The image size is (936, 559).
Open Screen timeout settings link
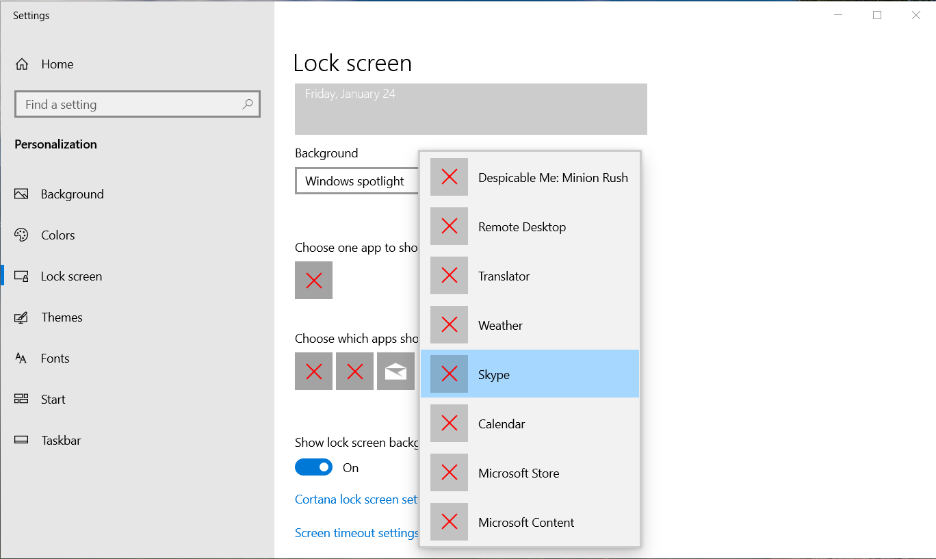[x=356, y=533]
